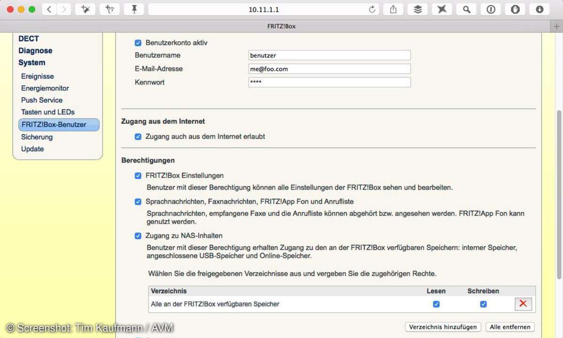Open a new tab with plus button
Image resolution: width=563 pixels, height=338 pixels.
(557, 26)
